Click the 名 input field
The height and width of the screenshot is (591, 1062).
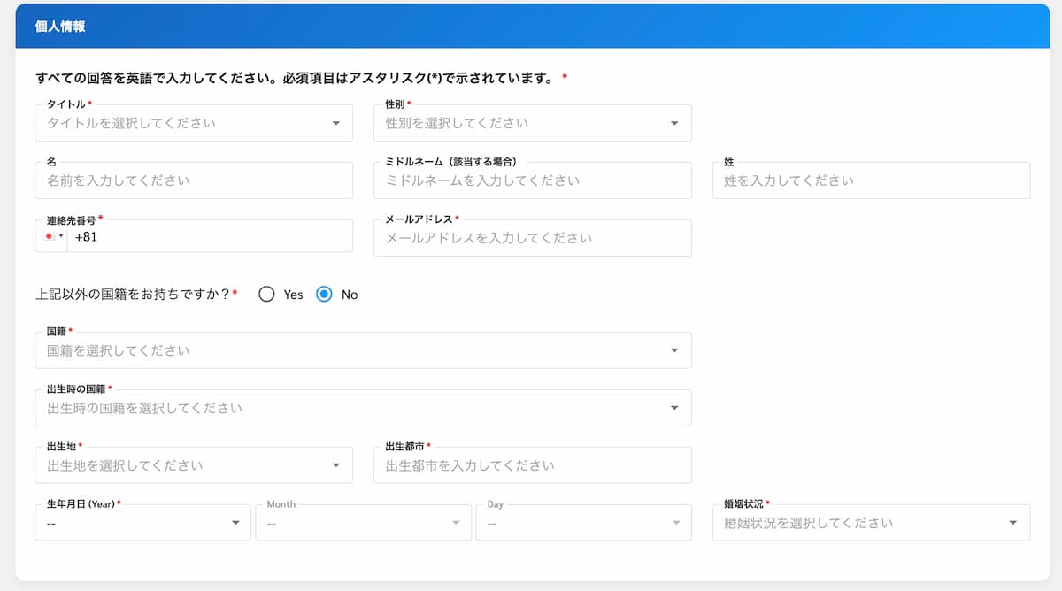coord(194,180)
